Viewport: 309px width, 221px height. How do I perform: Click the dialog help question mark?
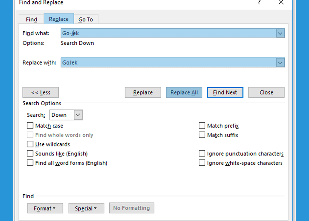click(259, 2)
